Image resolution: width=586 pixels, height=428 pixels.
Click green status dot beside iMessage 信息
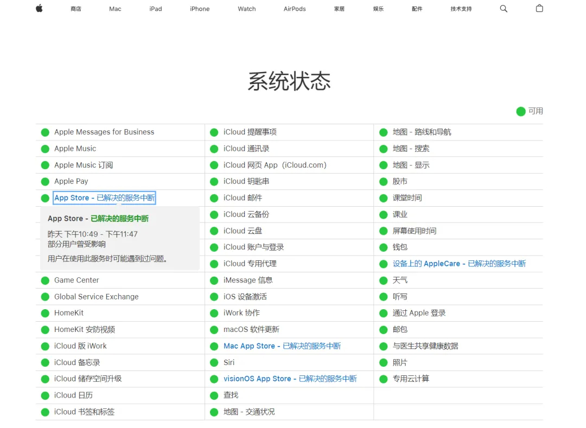(214, 280)
